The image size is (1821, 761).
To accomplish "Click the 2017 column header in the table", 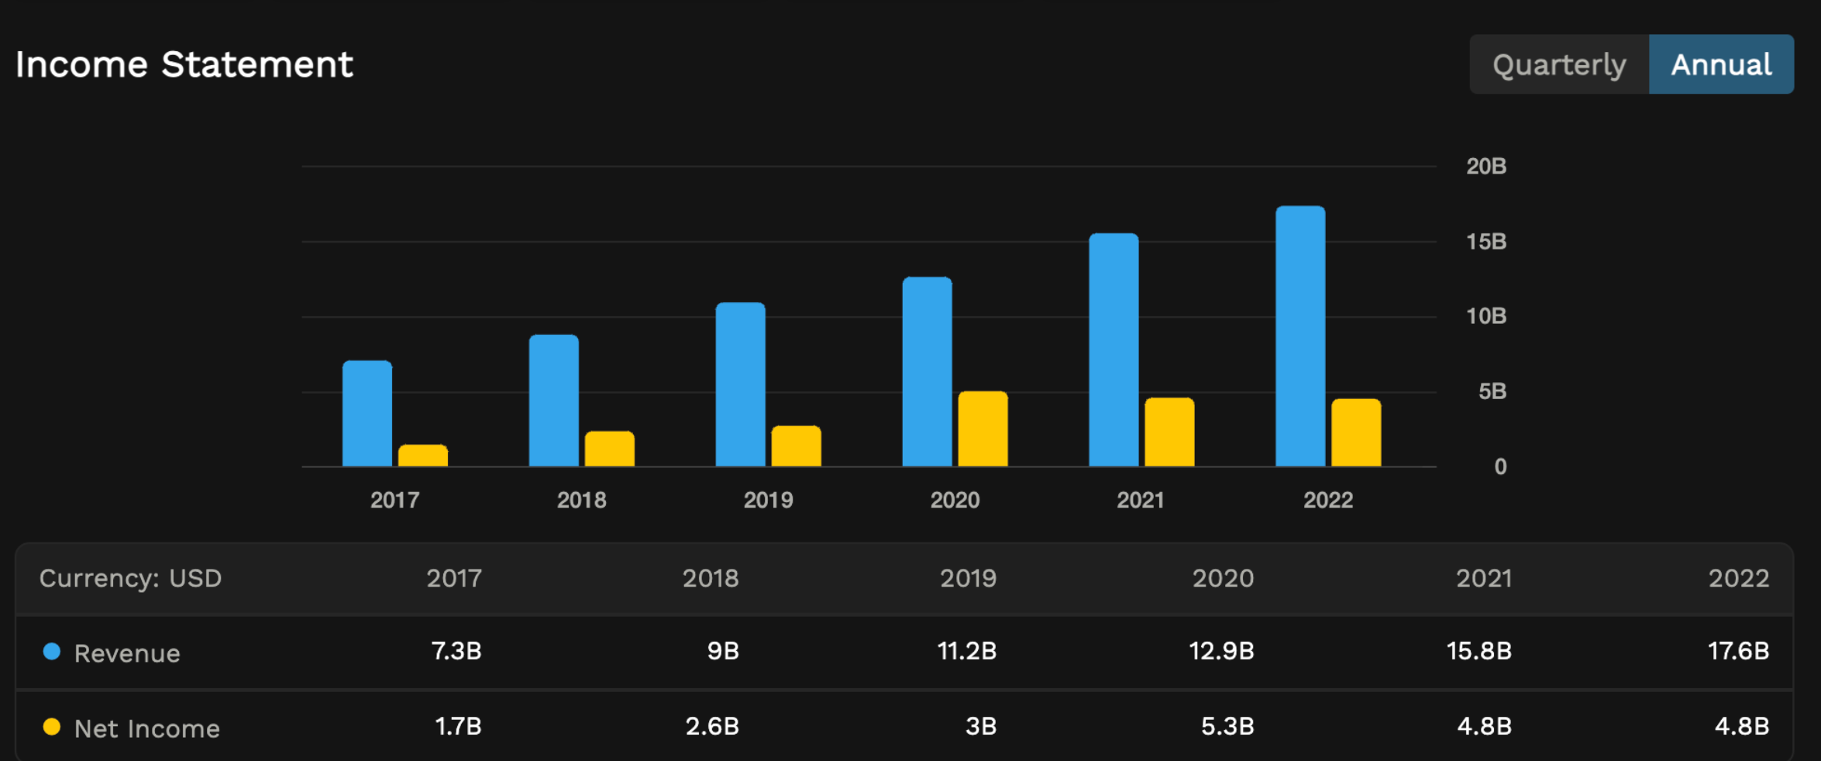I will coord(454,578).
